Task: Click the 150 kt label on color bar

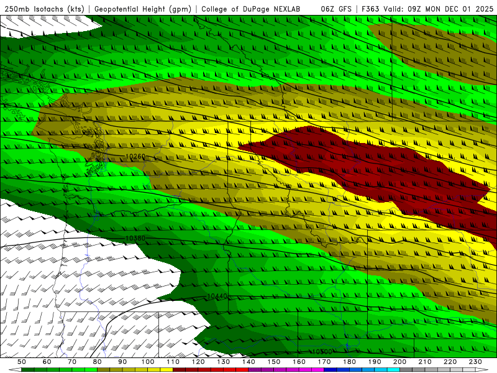Action: point(274,362)
